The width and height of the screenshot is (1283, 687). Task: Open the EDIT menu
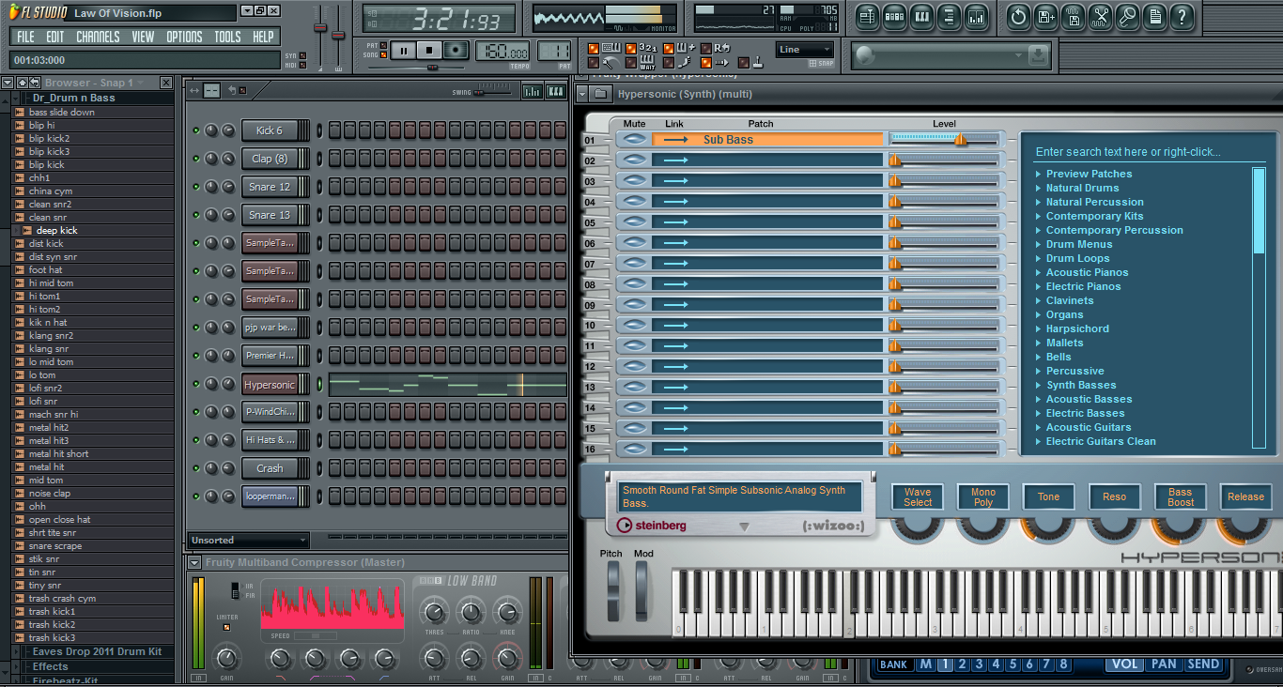55,37
